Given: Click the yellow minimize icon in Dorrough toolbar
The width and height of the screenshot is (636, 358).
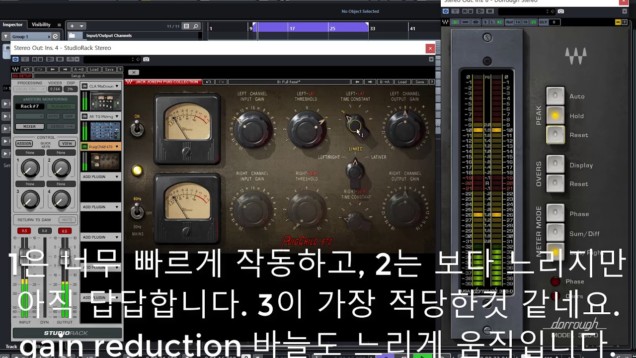Looking at the screenshot, I should 618,22.
